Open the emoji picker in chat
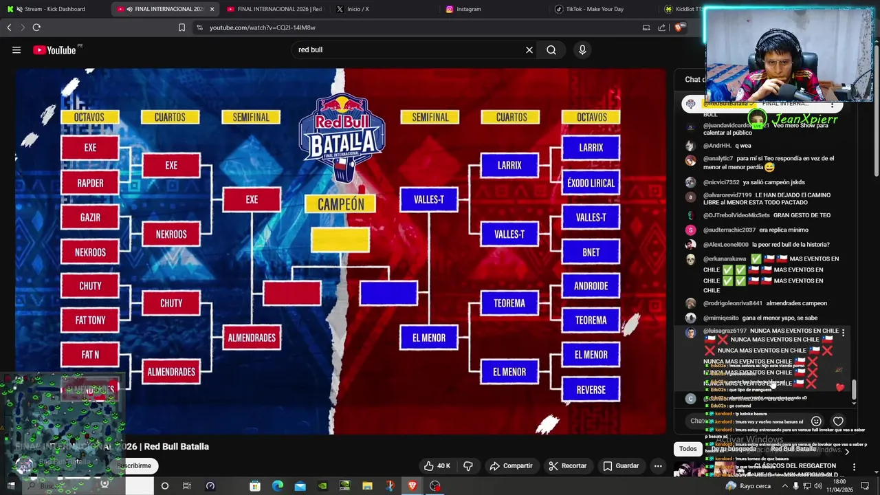The height and width of the screenshot is (495, 880). [816, 421]
